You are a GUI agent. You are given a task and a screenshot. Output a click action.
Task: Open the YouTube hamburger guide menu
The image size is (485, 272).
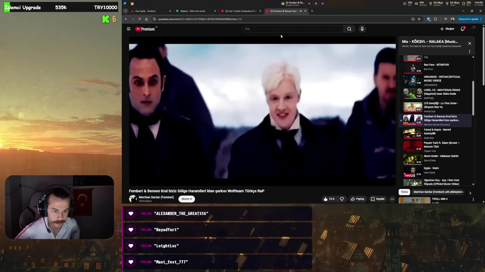[x=128, y=29]
